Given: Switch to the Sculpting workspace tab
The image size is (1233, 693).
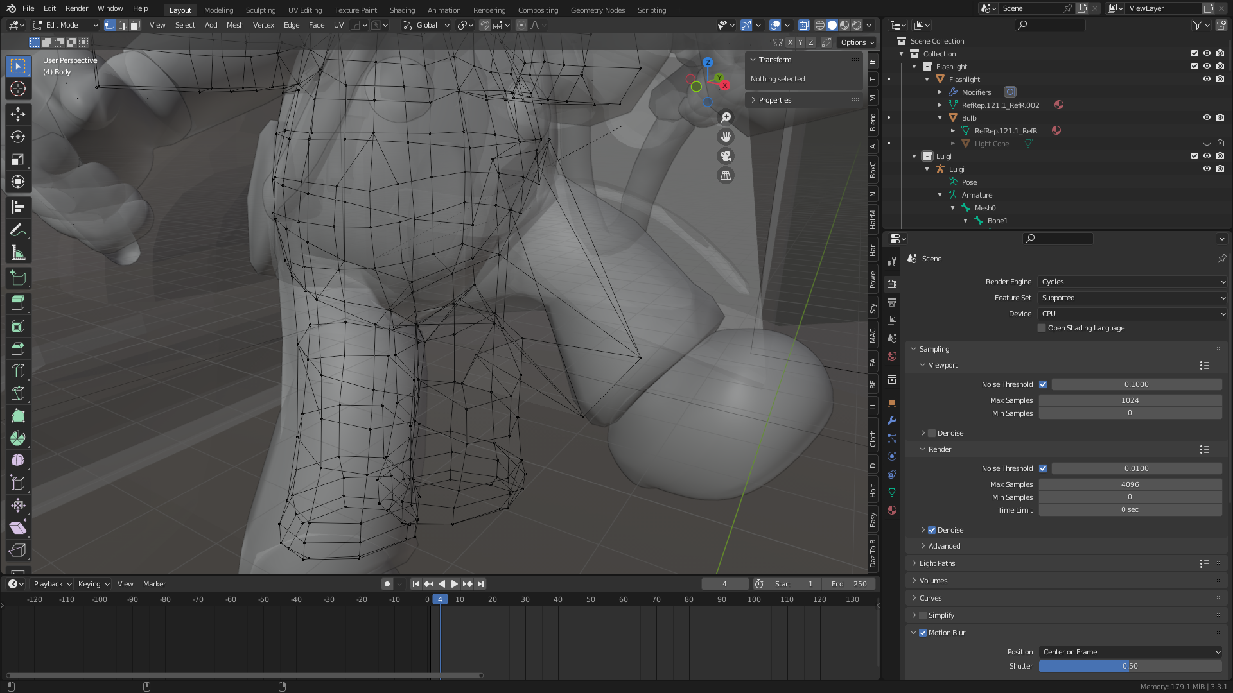Looking at the screenshot, I should point(261,10).
